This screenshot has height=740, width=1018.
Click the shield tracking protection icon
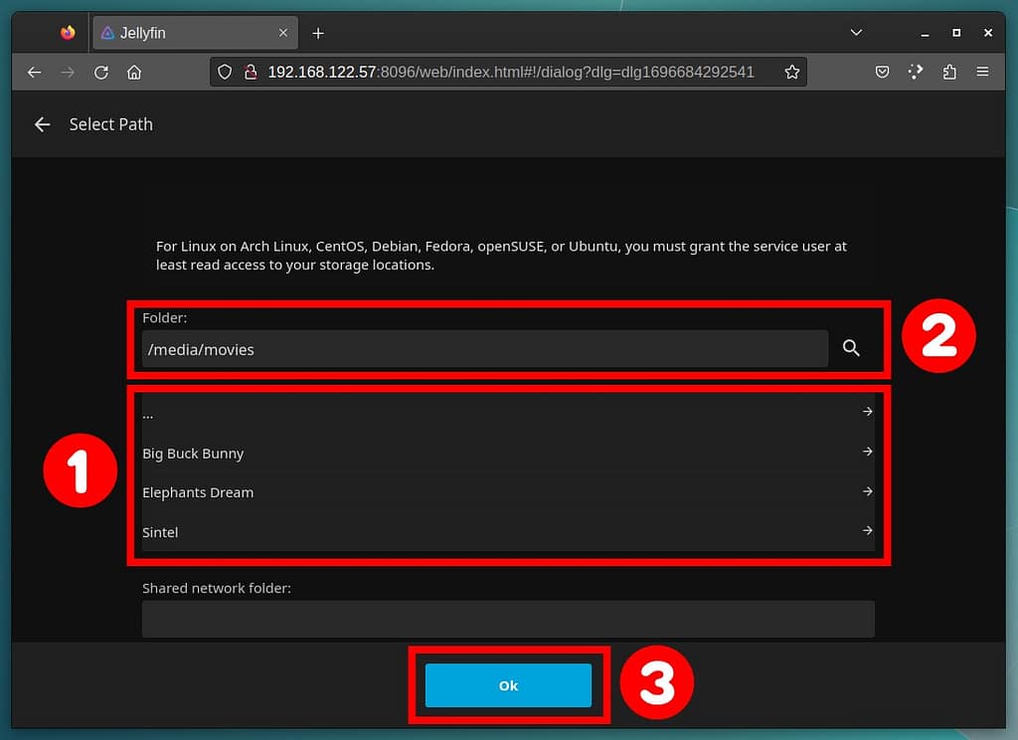(225, 73)
